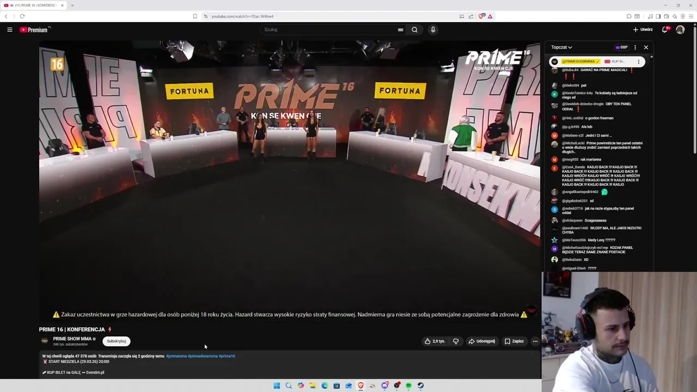697x392 pixels.
Task: Click the search magnifier button
Action: click(414, 29)
